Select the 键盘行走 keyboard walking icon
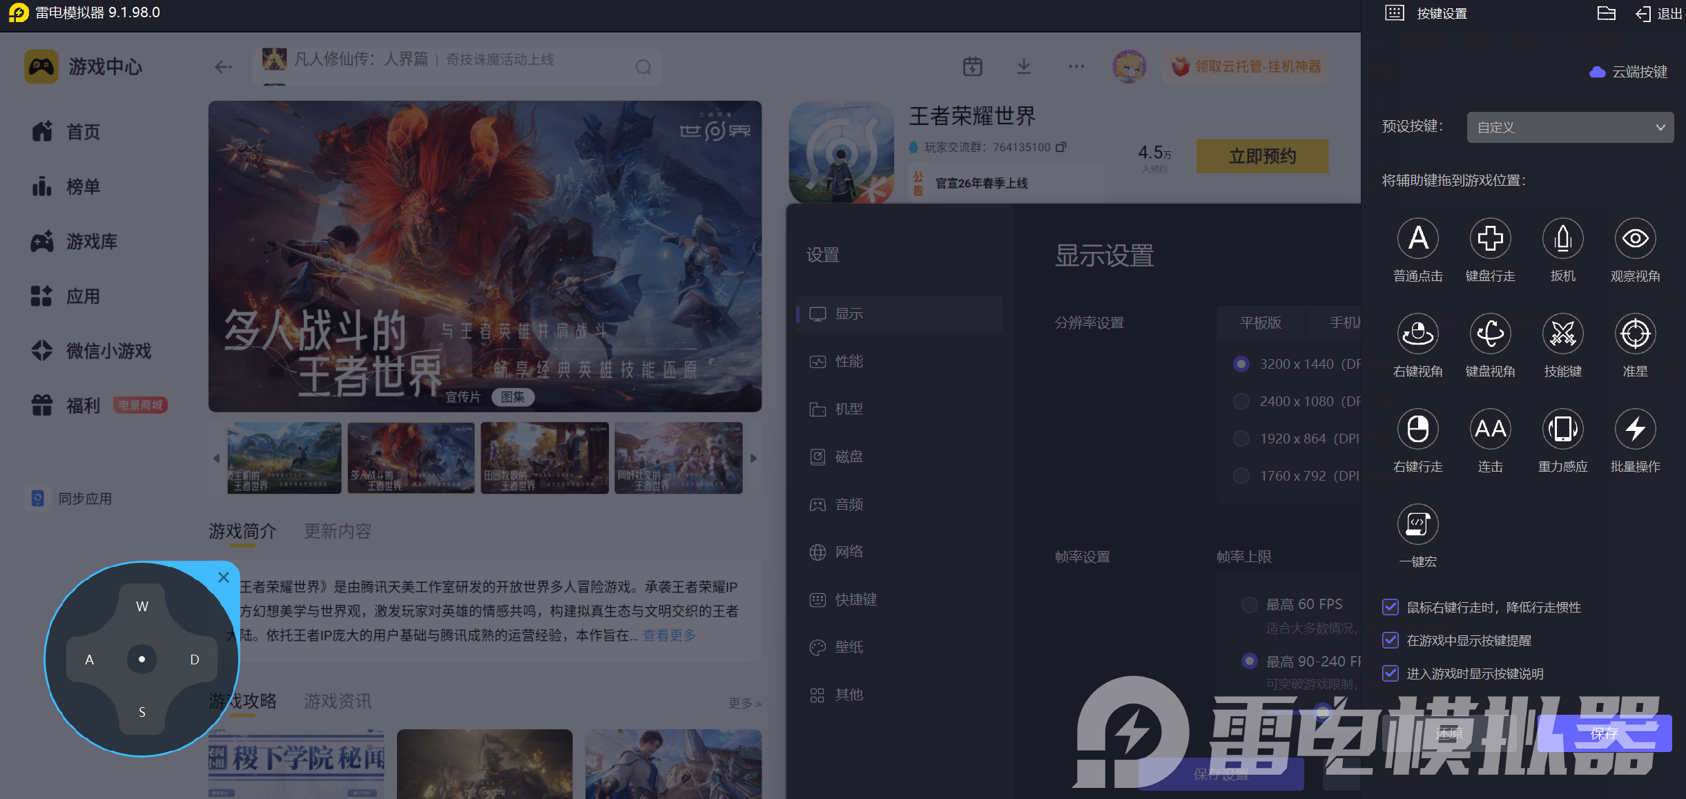Screen dimensions: 1686x799 point(1490,239)
